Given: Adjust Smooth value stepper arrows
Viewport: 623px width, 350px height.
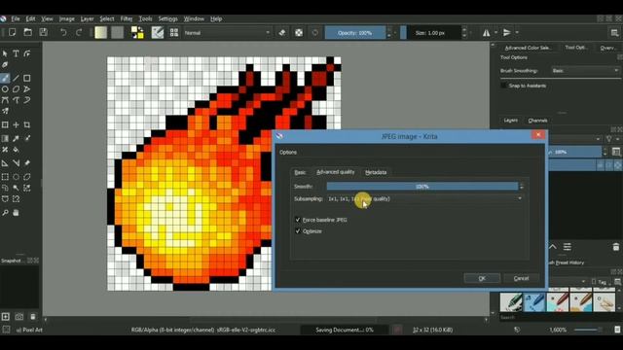Looking at the screenshot, I should pos(522,187).
